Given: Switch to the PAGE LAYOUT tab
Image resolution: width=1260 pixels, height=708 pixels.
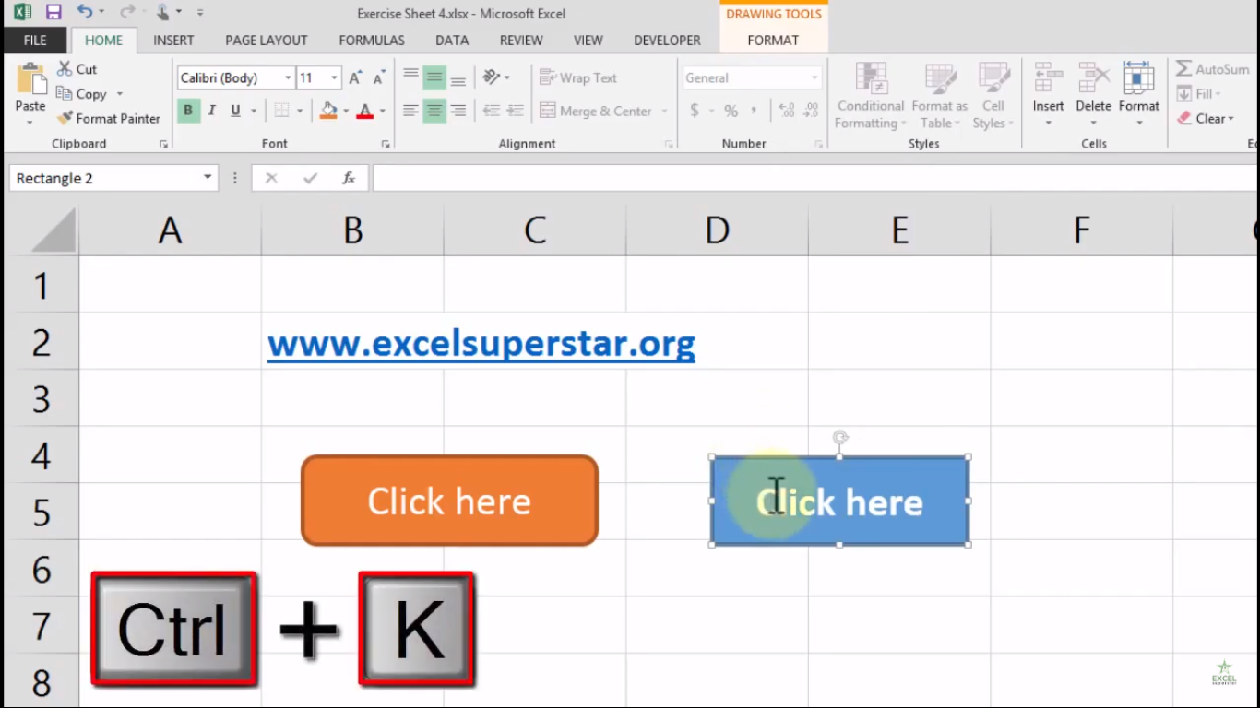Looking at the screenshot, I should [267, 40].
